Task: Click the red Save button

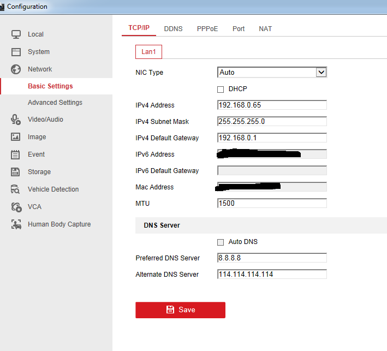Action: tap(180, 310)
